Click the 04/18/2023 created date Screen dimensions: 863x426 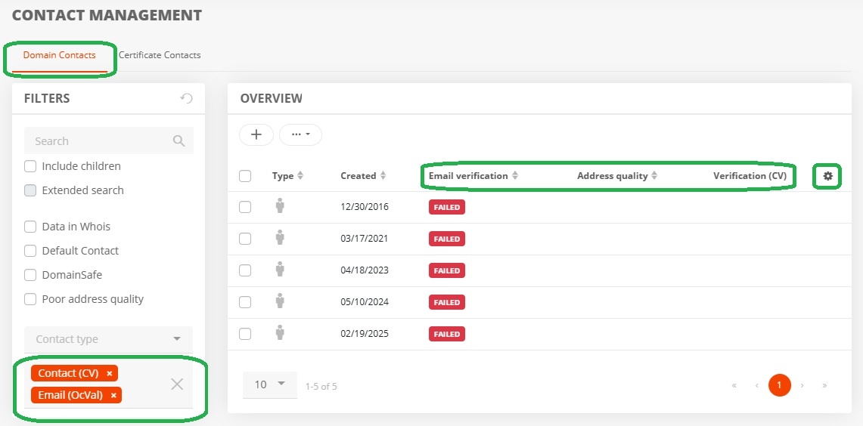[365, 270]
